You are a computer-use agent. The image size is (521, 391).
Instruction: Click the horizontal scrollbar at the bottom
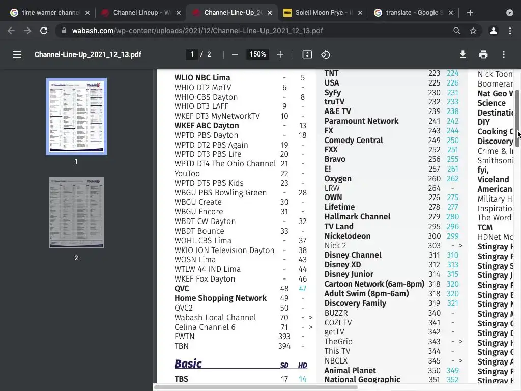(x=256, y=387)
